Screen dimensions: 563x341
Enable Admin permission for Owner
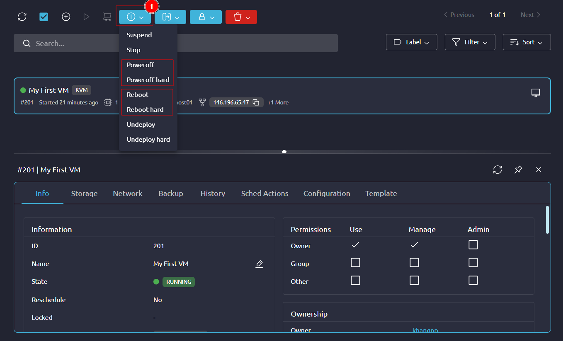pyautogui.click(x=473, y=245)
